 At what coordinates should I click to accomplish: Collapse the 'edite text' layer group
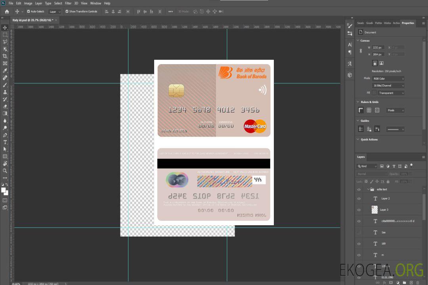[x=368, y=189]
